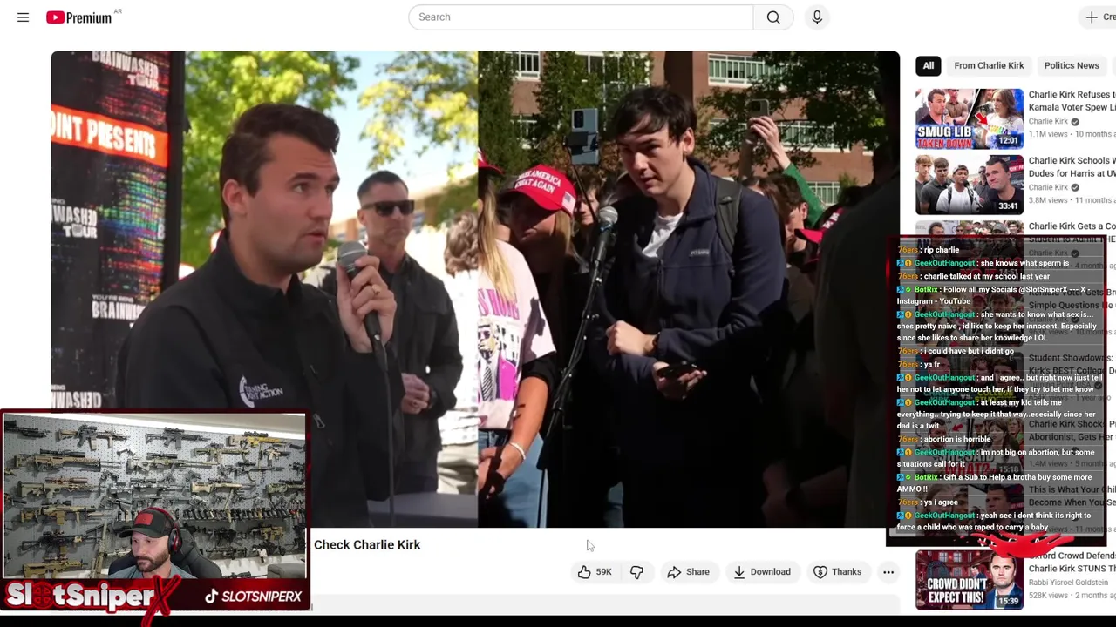Image resolution: width=1116 pixels, height=627 pixels.
Task: Open the Create plus button
Action: 1098,17
